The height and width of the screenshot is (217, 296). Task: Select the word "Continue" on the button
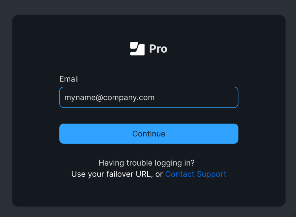[x=149, y=134]
